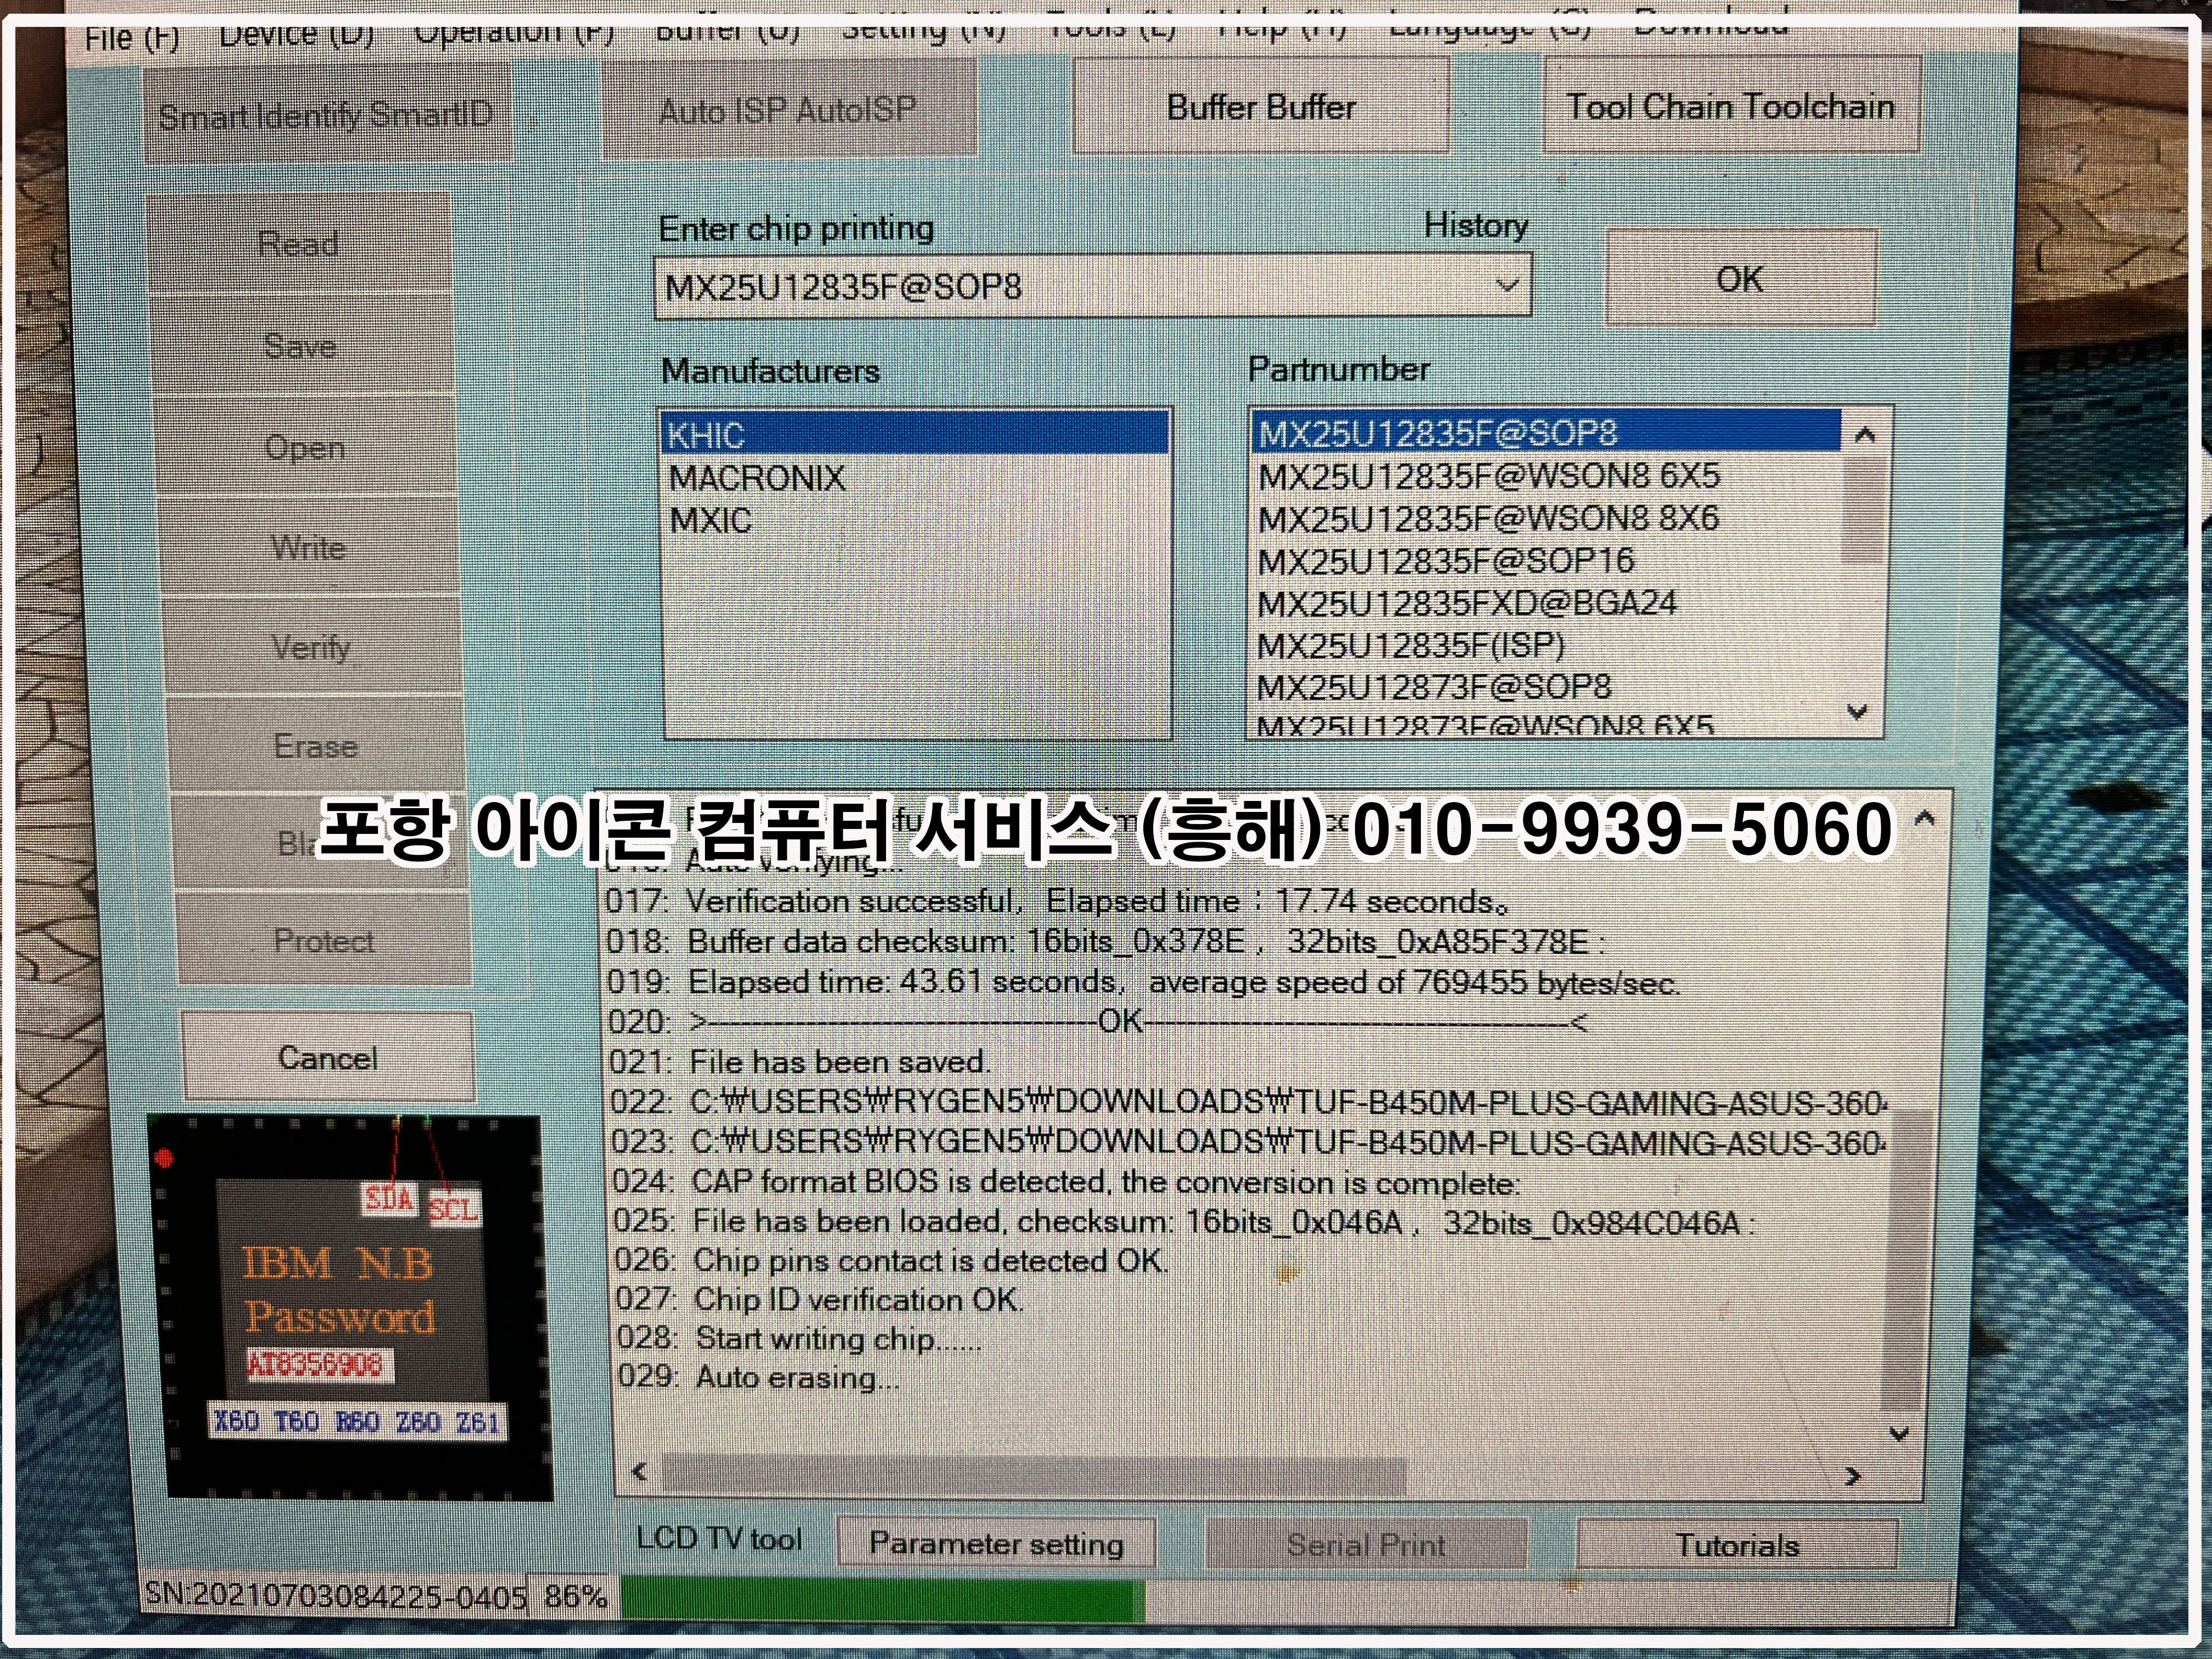
Task: Open the Tutorials button
Action: pos(1737,1545)
